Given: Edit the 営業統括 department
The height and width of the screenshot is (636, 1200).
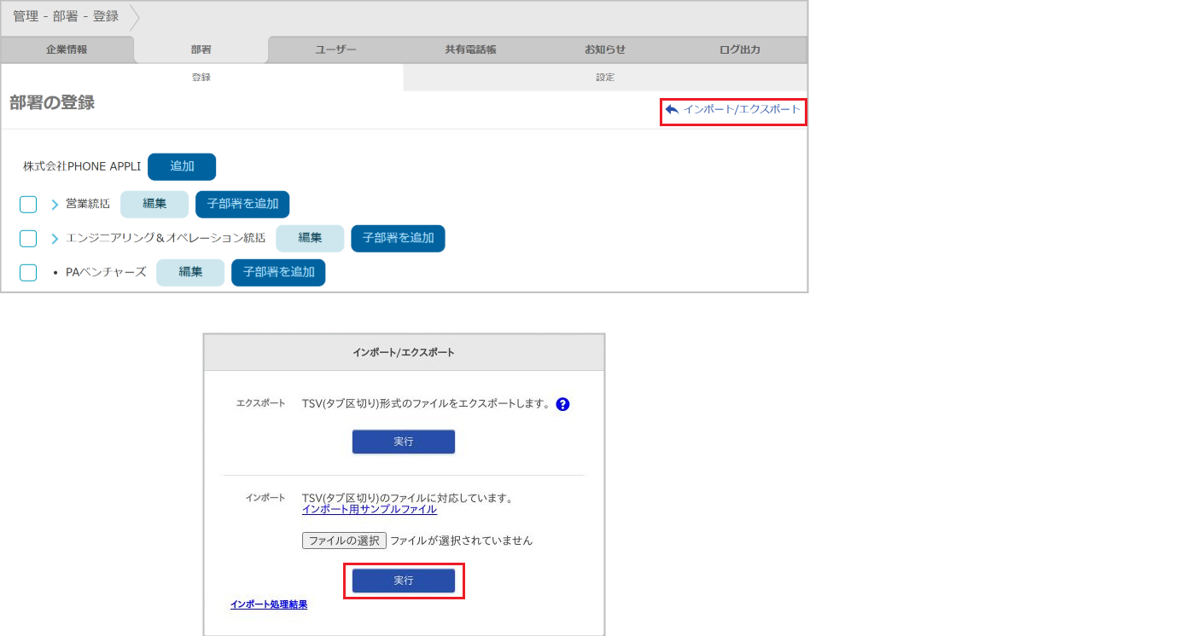Looking at the screenshot, I should tap(154, 205).
